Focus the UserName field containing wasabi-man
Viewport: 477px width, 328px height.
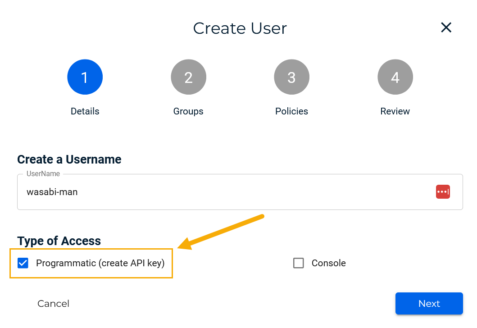point(216,192)
